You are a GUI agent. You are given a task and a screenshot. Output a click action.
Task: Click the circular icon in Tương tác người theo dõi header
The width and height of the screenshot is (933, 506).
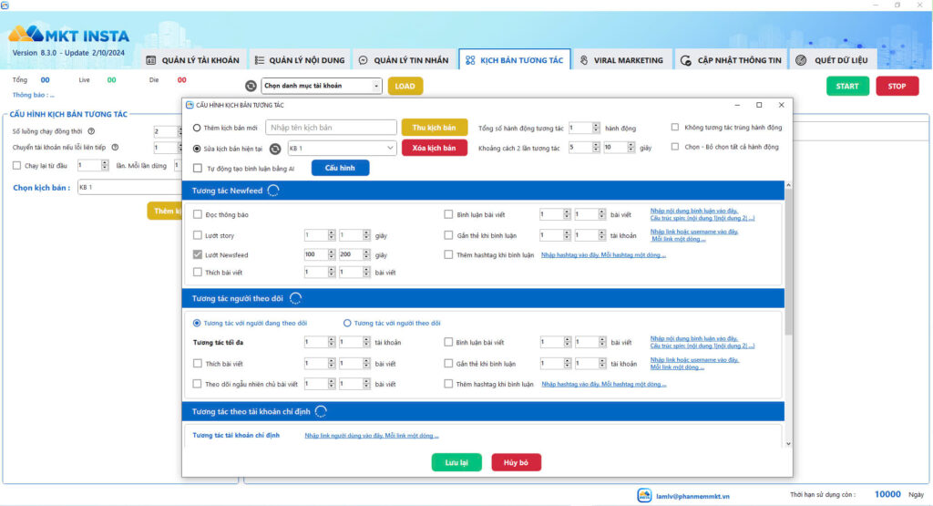pyautogui.click(x=295, y=298)
